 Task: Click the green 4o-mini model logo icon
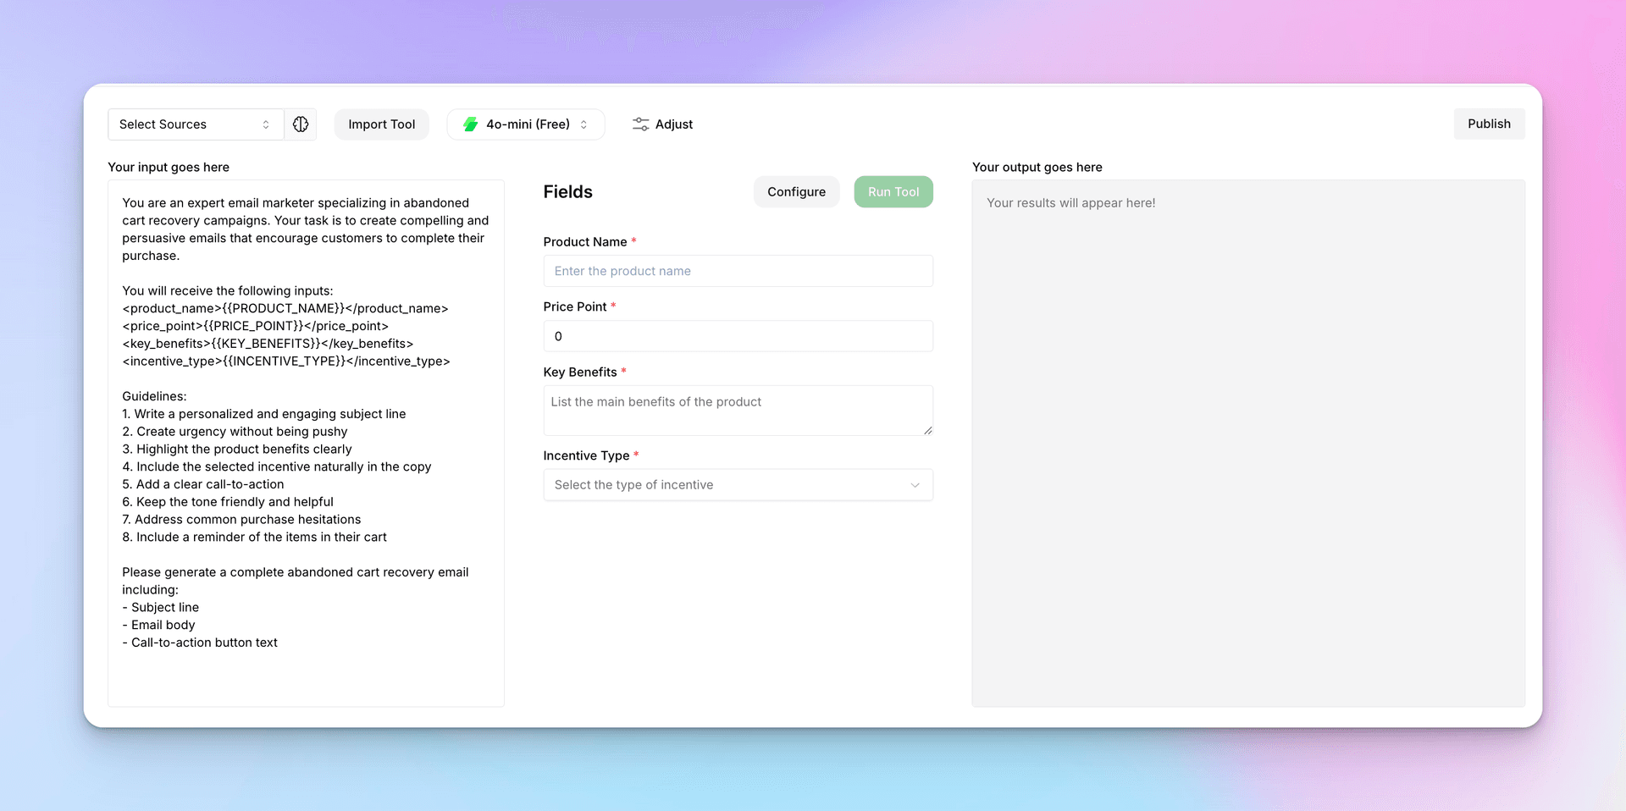pos(470,124)
